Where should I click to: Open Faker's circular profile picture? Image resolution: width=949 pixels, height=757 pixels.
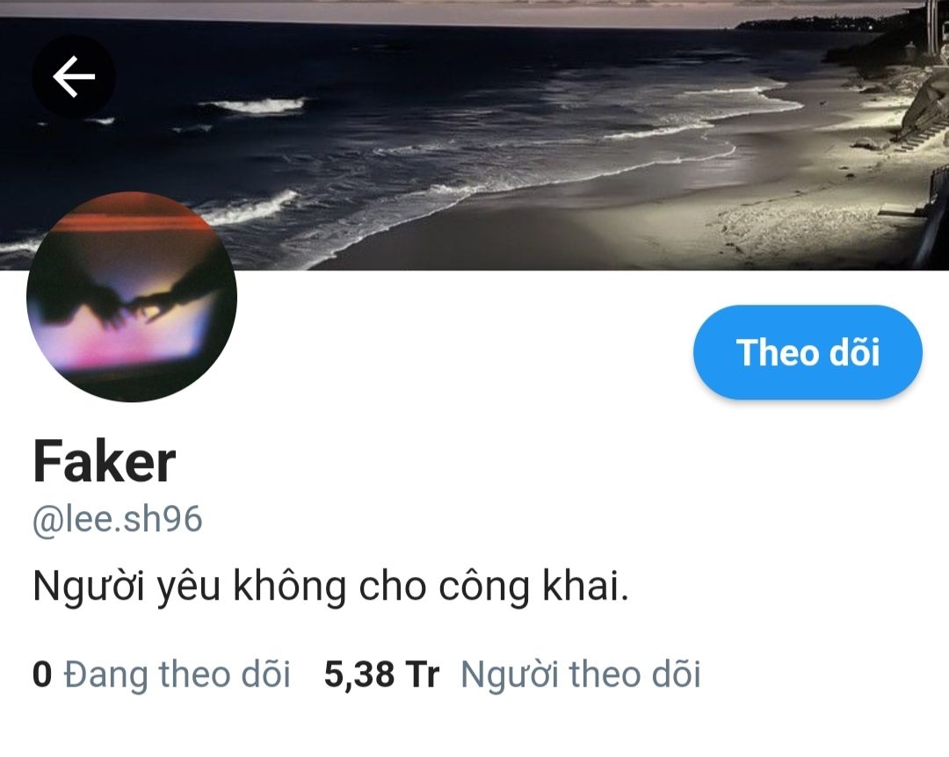[x=132, y=297]
